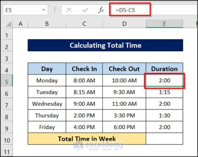
Task: Click the Total Time in Week cell
Action: pos(87,139)
